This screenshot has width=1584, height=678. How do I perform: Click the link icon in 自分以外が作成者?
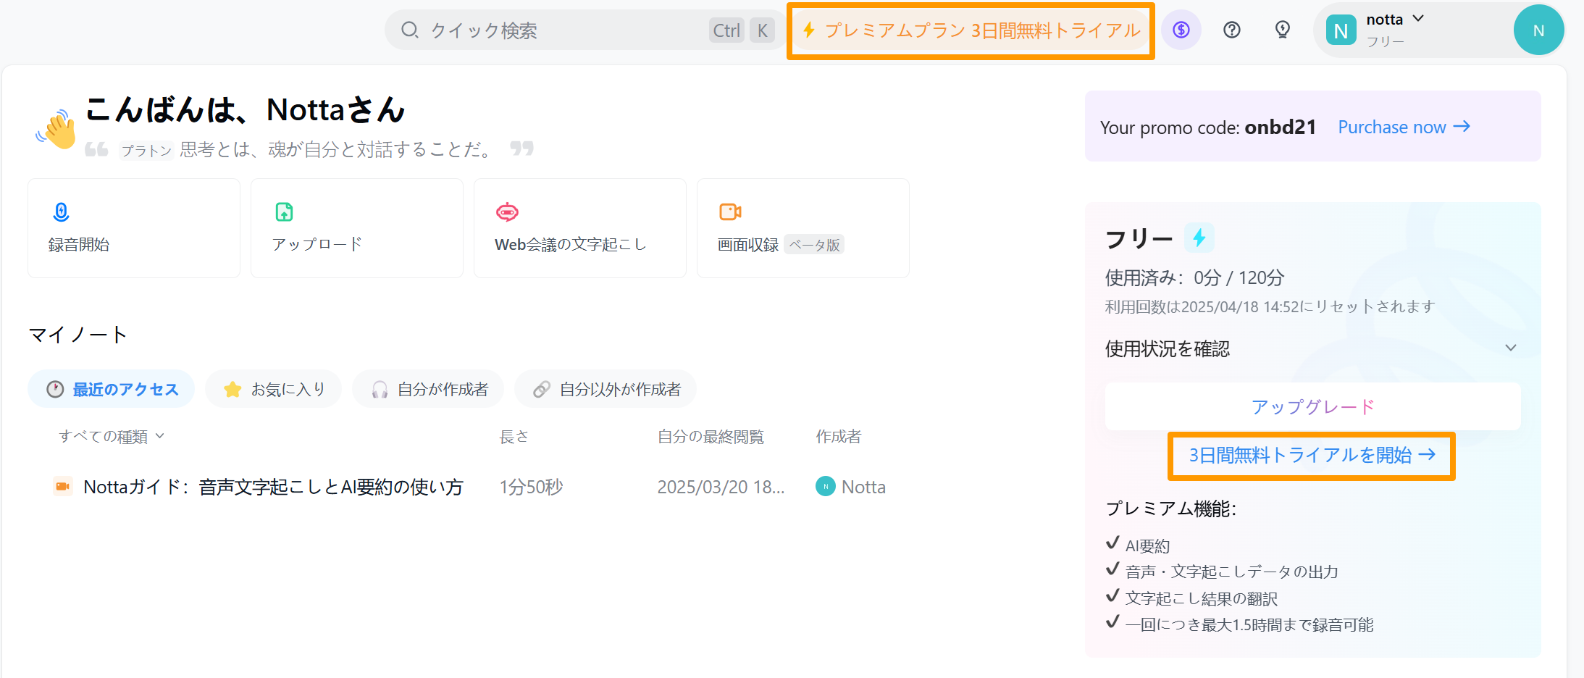tap(542, 390)
